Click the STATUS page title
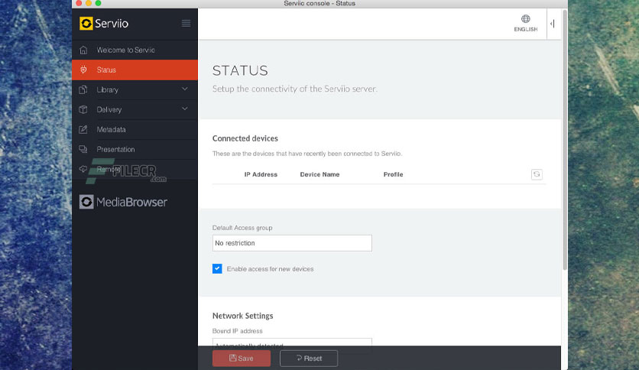Screen dimensions: 639x370 tap(241, 70)
